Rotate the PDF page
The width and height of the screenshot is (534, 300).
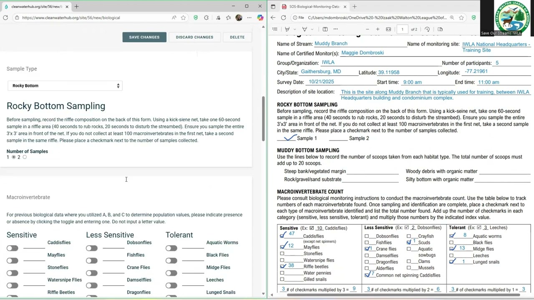click(x=427, y=29)
